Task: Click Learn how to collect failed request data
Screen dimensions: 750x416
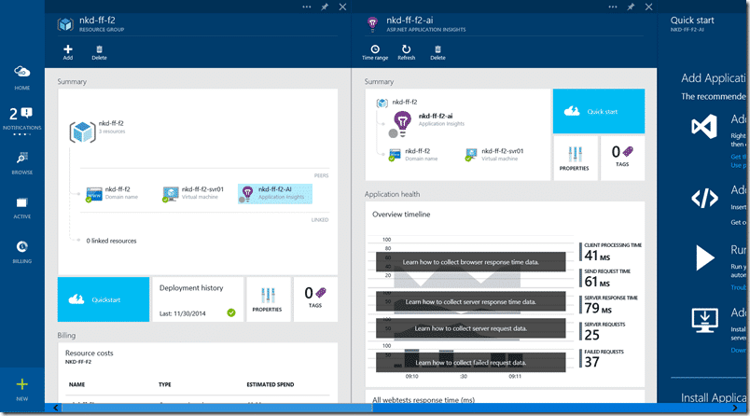Action: 471,363
